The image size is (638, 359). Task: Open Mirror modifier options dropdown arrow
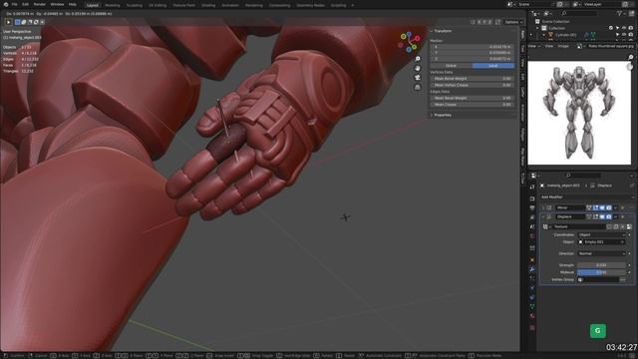616,208
